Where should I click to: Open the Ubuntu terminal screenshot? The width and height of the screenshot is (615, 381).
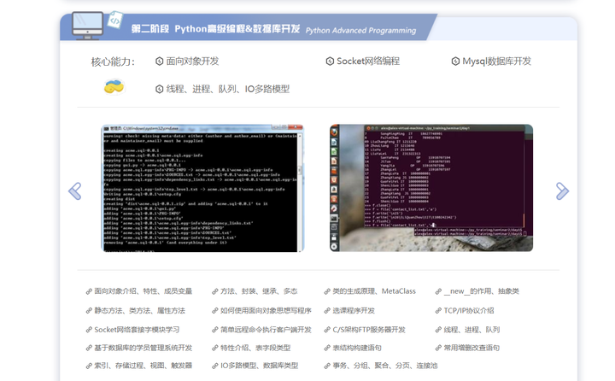pyautogui.click(x=431, y=188)
